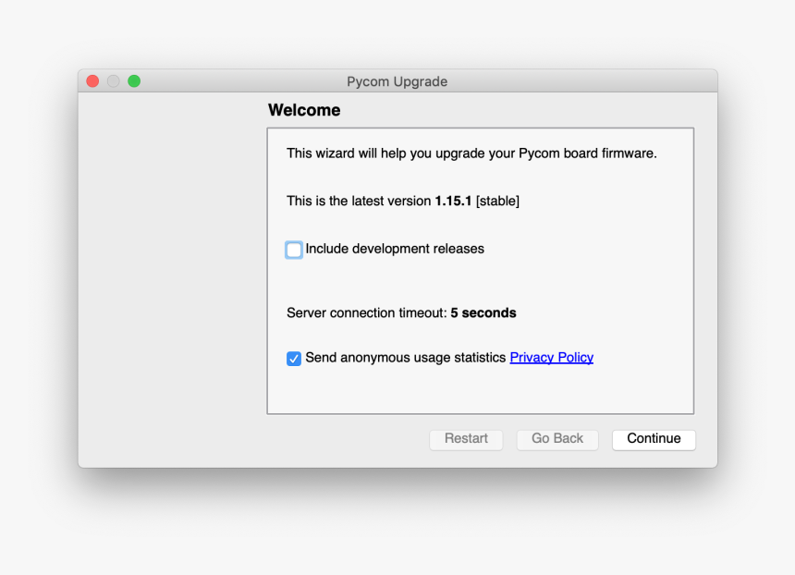The height and width of the screenshot is (575, 795).
Task: Open the Privacy Policy link
Action: pyautogui.click(x=551, y=358)
